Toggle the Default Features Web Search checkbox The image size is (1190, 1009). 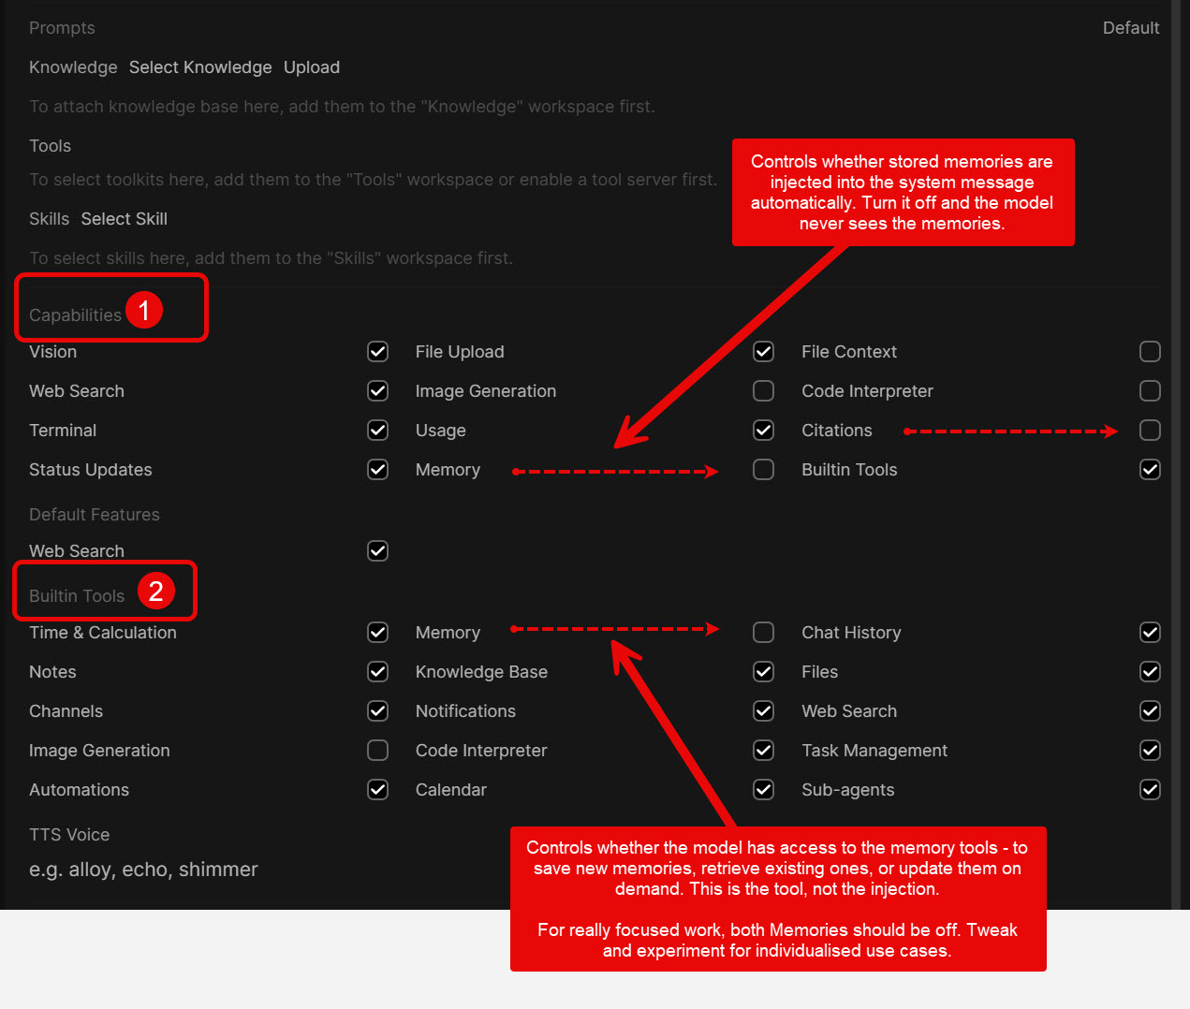[377, 551]
